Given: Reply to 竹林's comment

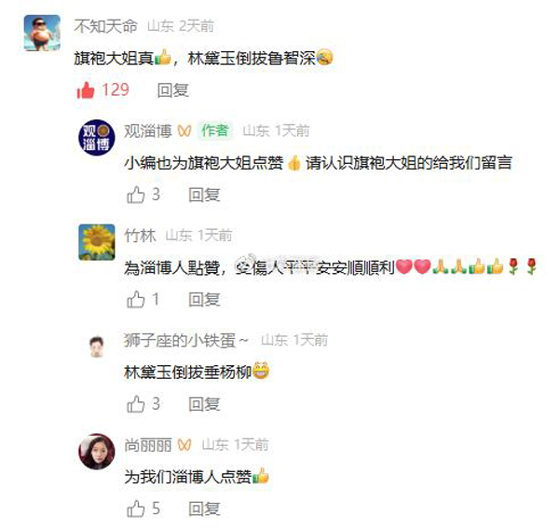Looking at the screenshot, I should pyautogui.click(x=204, y=300).
